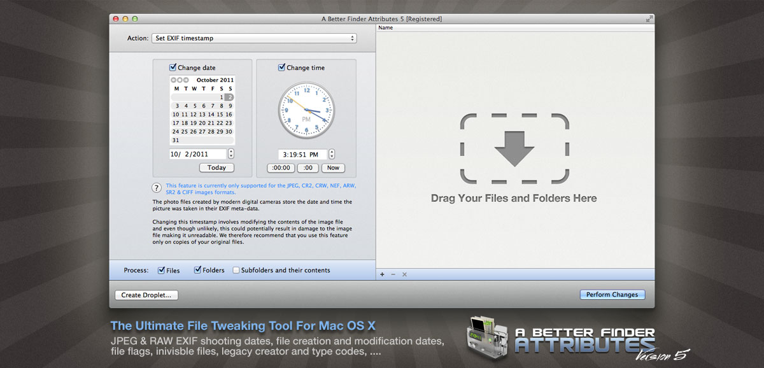Click the drop zone download arrow icon
764x368 pixels.
click(514, 148)
